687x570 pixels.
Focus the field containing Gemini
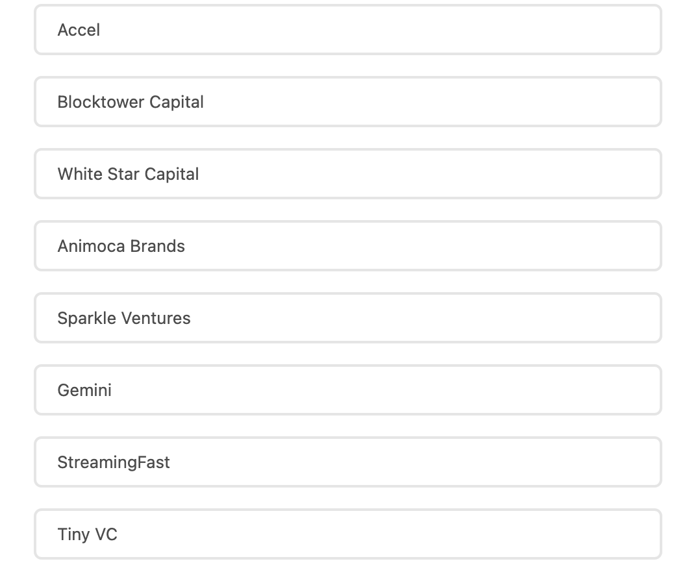347,390
